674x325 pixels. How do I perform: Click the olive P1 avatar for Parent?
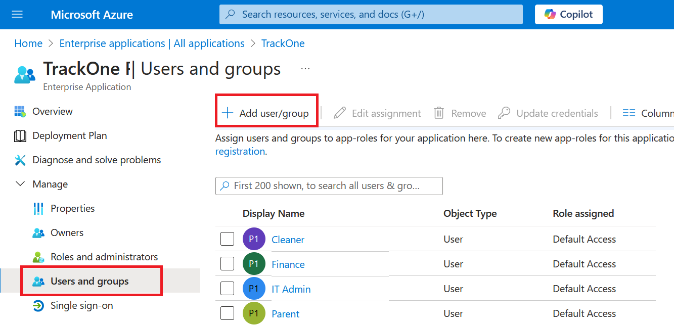tap(254, 313)
